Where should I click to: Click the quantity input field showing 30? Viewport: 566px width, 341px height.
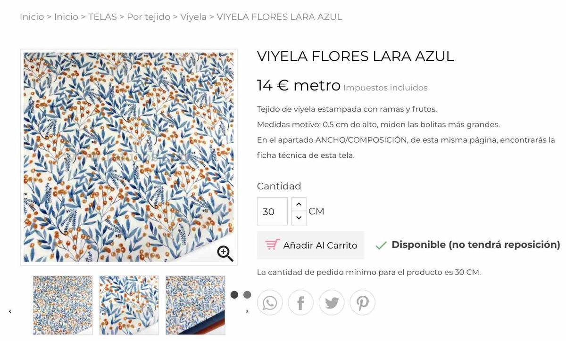[272, 211]
